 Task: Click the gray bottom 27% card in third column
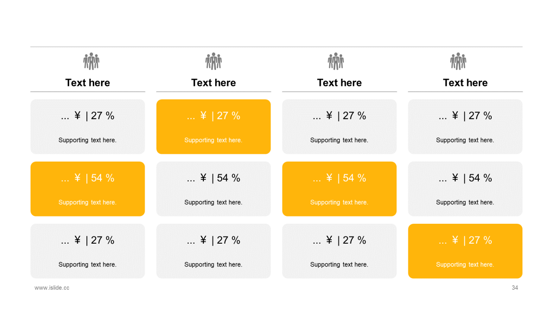[x=339, y=251]
